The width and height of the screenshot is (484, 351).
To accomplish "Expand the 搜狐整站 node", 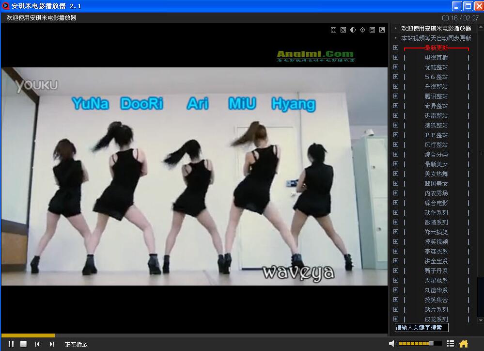I will click(x=396, y=125).
